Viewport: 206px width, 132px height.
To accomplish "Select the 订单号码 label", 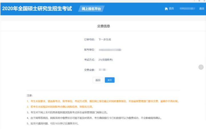I will pyautogui.click(x=90, y=39).
